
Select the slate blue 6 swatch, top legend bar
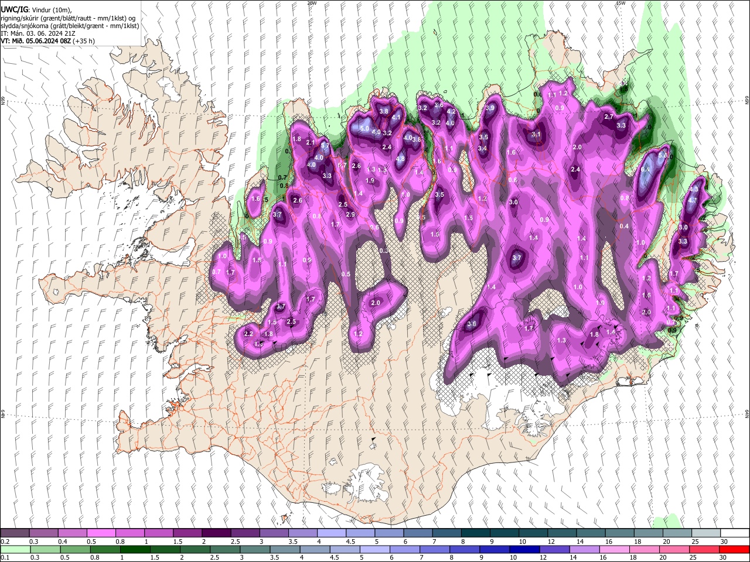[x=418, y=533]
